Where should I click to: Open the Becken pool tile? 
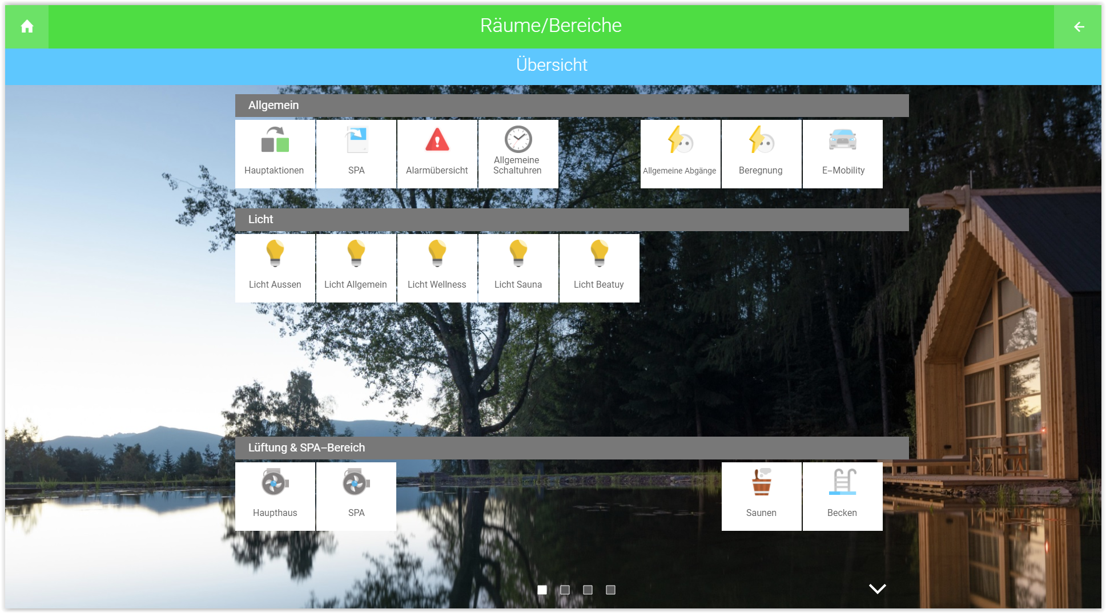[x=843, y=496]
